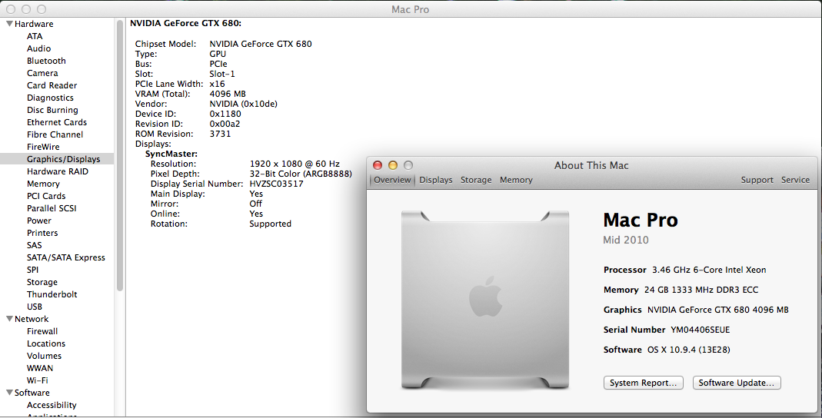
Task: Select Ethernet Cards entry
Action: [x=57, y=122]
